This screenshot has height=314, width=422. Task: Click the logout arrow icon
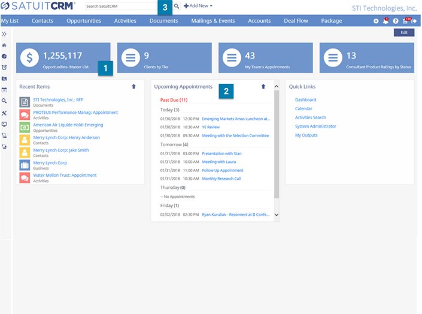click(x=414, y=21)
